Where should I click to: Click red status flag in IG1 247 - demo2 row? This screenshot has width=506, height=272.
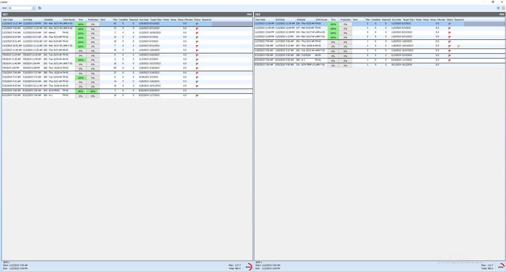pos(197,33)
